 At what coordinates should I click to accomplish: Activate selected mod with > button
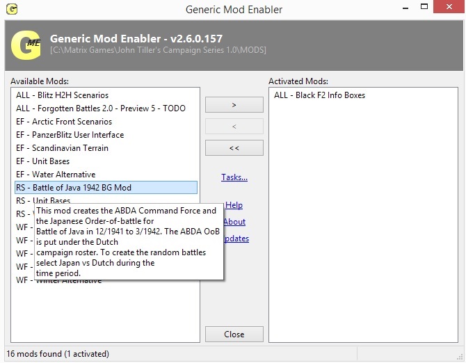coord(234,104)
